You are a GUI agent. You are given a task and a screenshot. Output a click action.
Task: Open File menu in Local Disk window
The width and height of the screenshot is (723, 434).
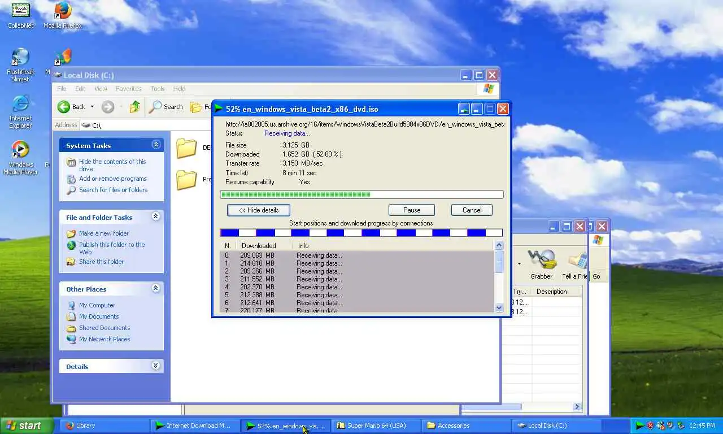tap(62, 89)
